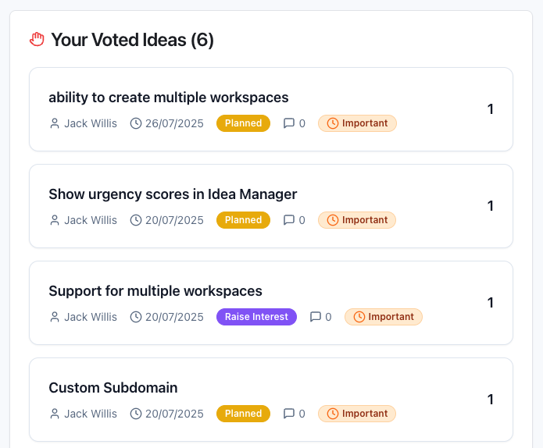Click the red hand icon beside Your Voted Ideas
The image size is (543, 448).
coord(37,39)
